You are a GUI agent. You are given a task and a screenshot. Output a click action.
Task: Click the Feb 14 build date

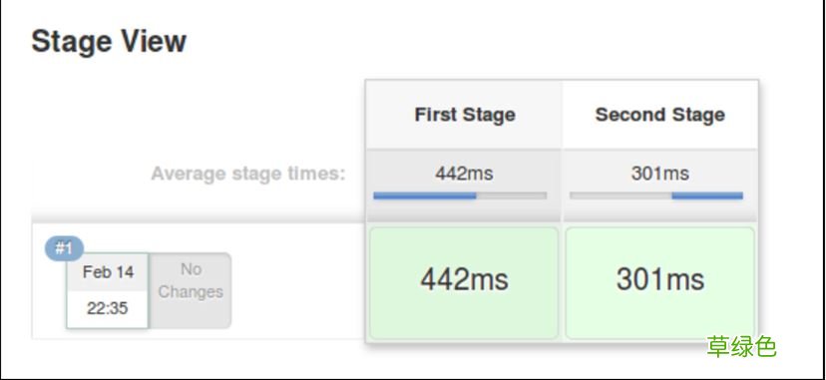[108, 272]
